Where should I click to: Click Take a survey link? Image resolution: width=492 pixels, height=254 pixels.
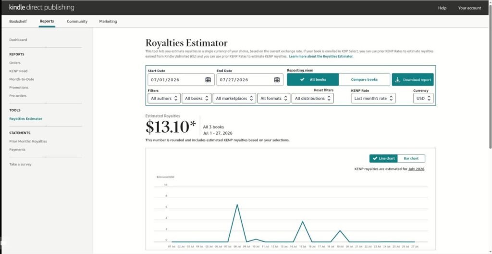click(x=20, y=165)
